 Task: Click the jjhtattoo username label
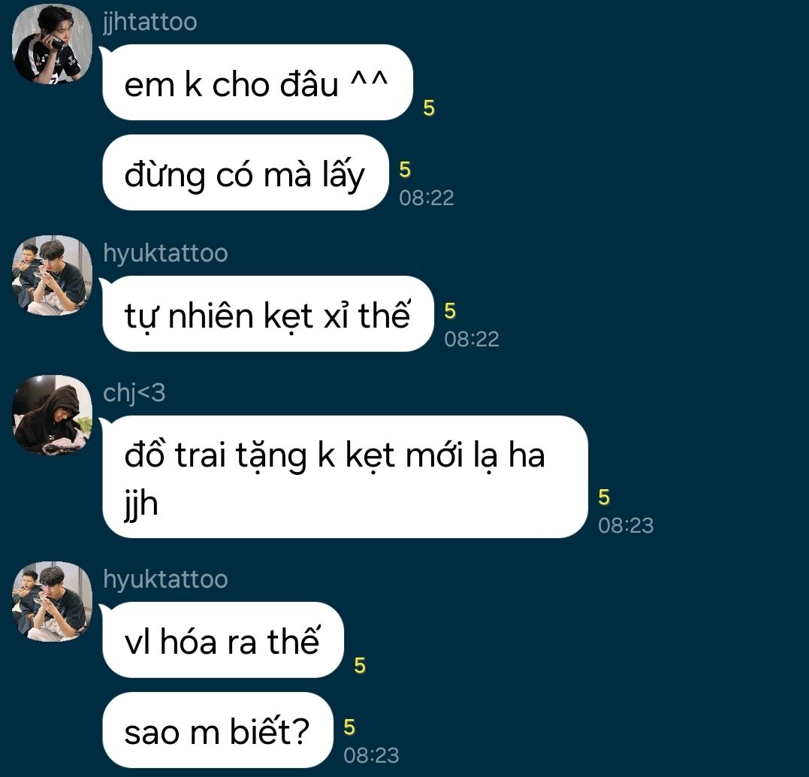pos(150,23)
